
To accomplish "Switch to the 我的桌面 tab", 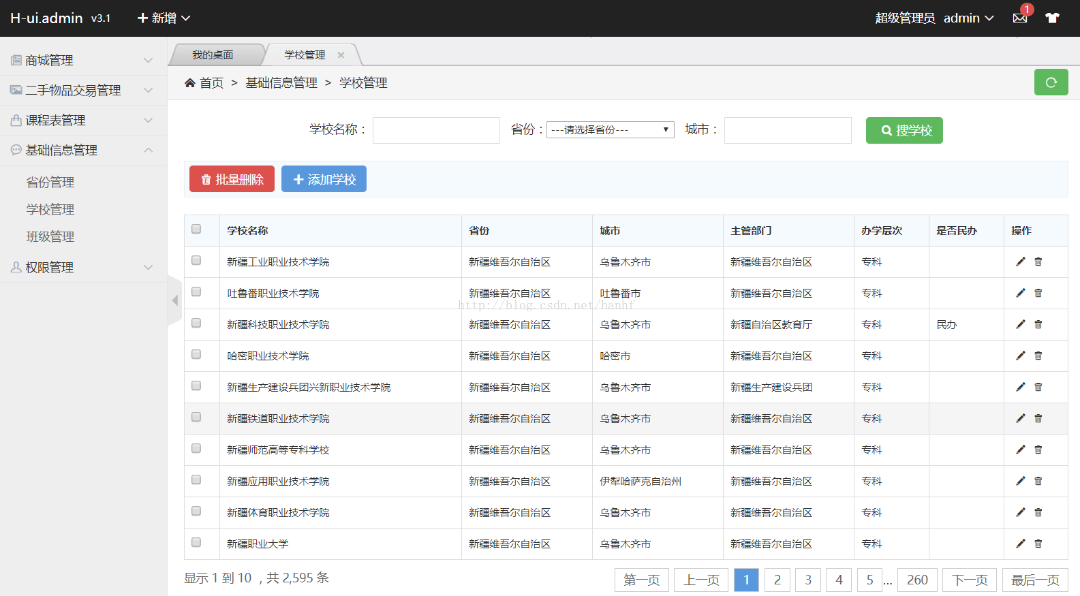I will (213, 54).
